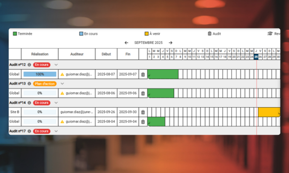Image resolution: width=289 pixels, height=173 pixels.
Task: Expand Audit n°17 with its chevron
Action: [56, 131]
